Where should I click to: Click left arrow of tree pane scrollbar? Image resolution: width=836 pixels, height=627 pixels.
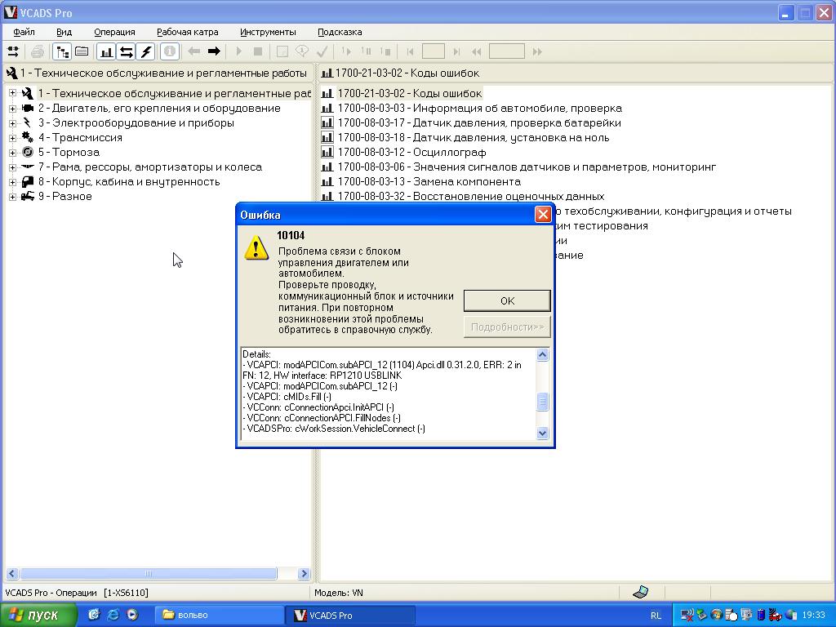(12, 574)
